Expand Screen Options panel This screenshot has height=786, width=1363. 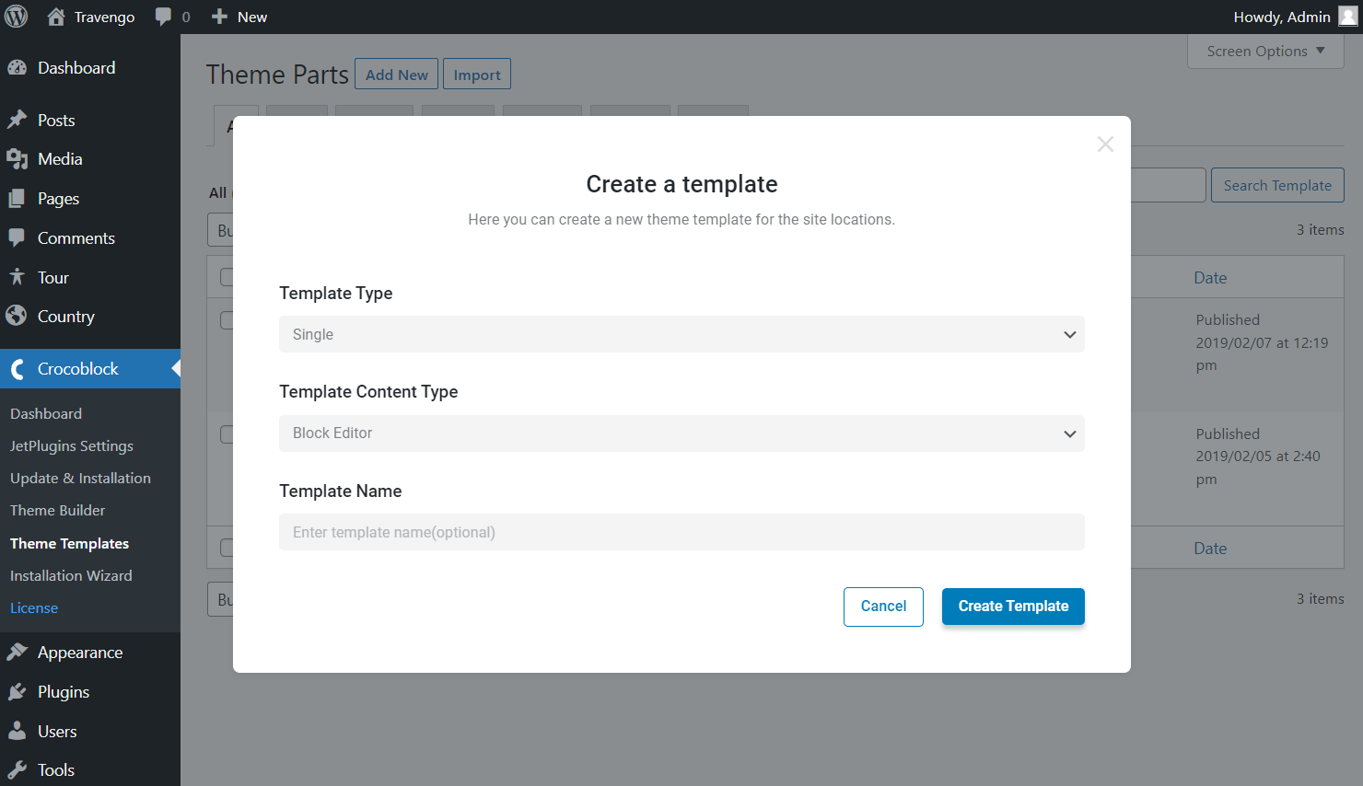[x=1265, y=51]
